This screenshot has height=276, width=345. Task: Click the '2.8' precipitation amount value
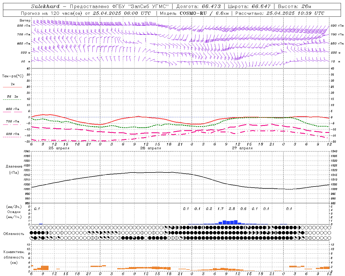point(232,209)
